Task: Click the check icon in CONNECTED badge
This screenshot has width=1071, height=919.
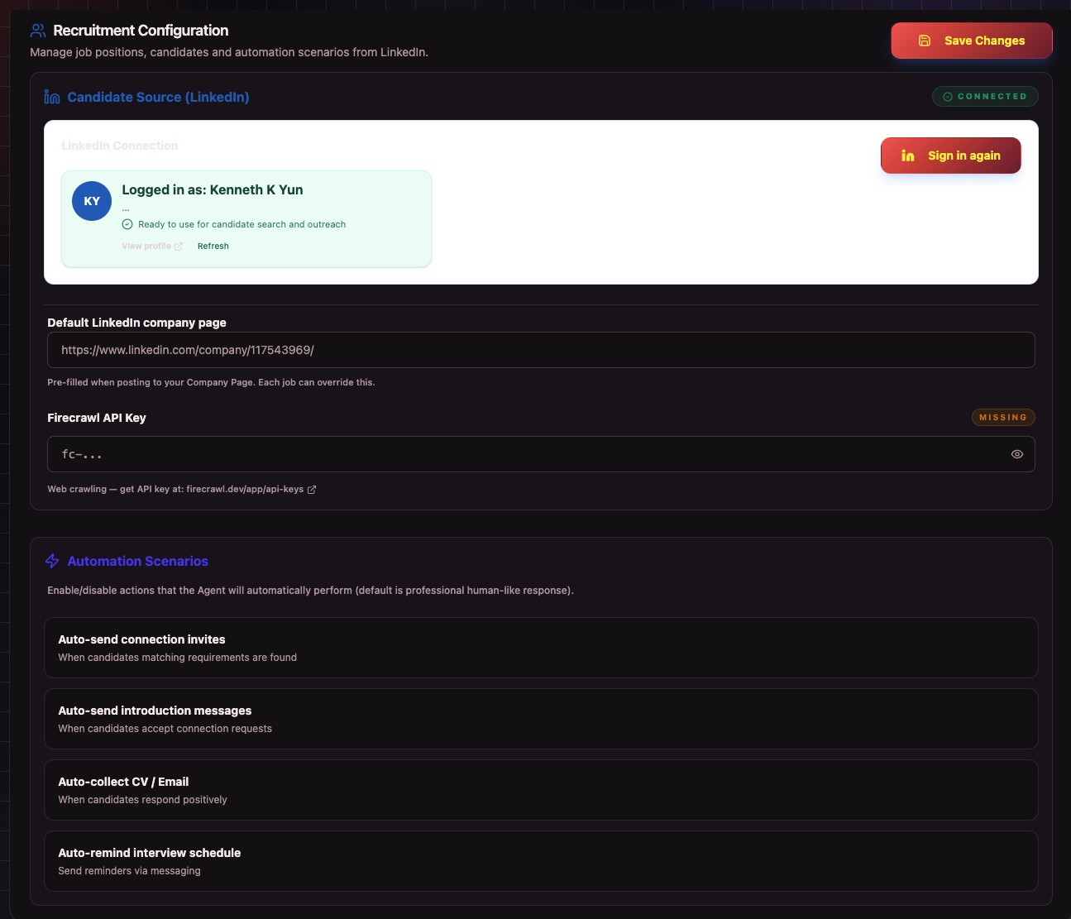Action: click(x=948, y=97)
